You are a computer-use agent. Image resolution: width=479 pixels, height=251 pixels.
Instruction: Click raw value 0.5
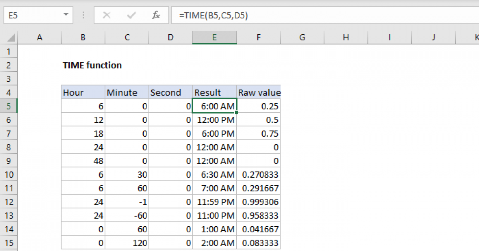click(x=258, y=120)
